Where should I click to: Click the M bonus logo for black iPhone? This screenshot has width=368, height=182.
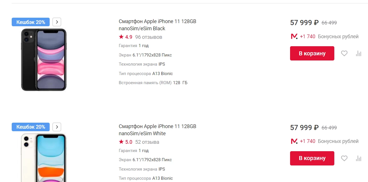click(x=294, y=37)
